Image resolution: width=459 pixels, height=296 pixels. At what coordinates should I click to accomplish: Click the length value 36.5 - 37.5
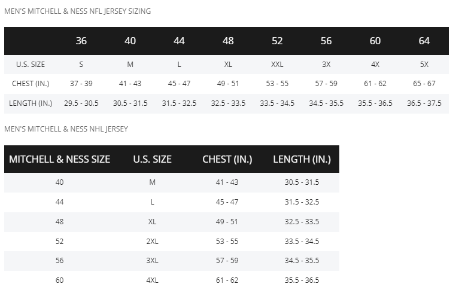tap(424, 103)
